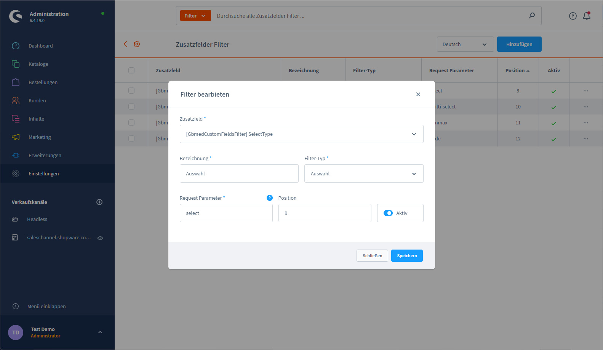Open the orange Filter dropdown
Image resolution: width=603 pixels, height=350 pixels.
(x=195, y=16)
